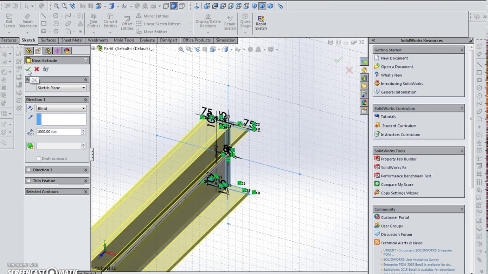Screen dimensions: 488x274
Task: Increase depth with spinner up arrow
Action: (x=83, y=130)
